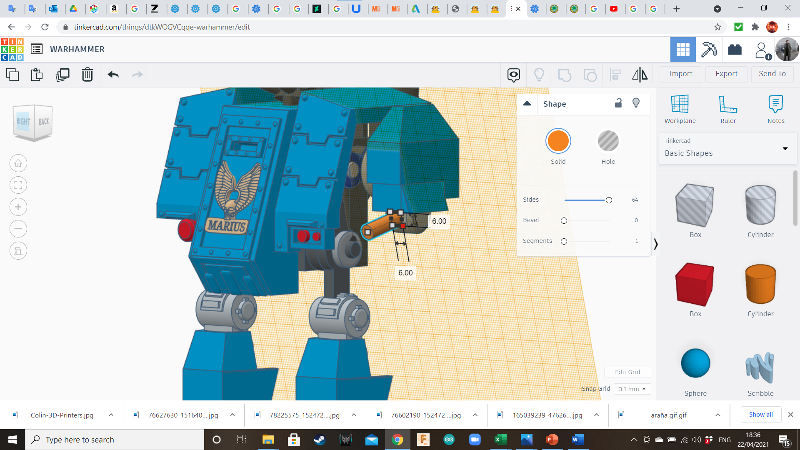800x450 pixels.
Task: Click the Edit Grid button
Action: click(627, 372)
